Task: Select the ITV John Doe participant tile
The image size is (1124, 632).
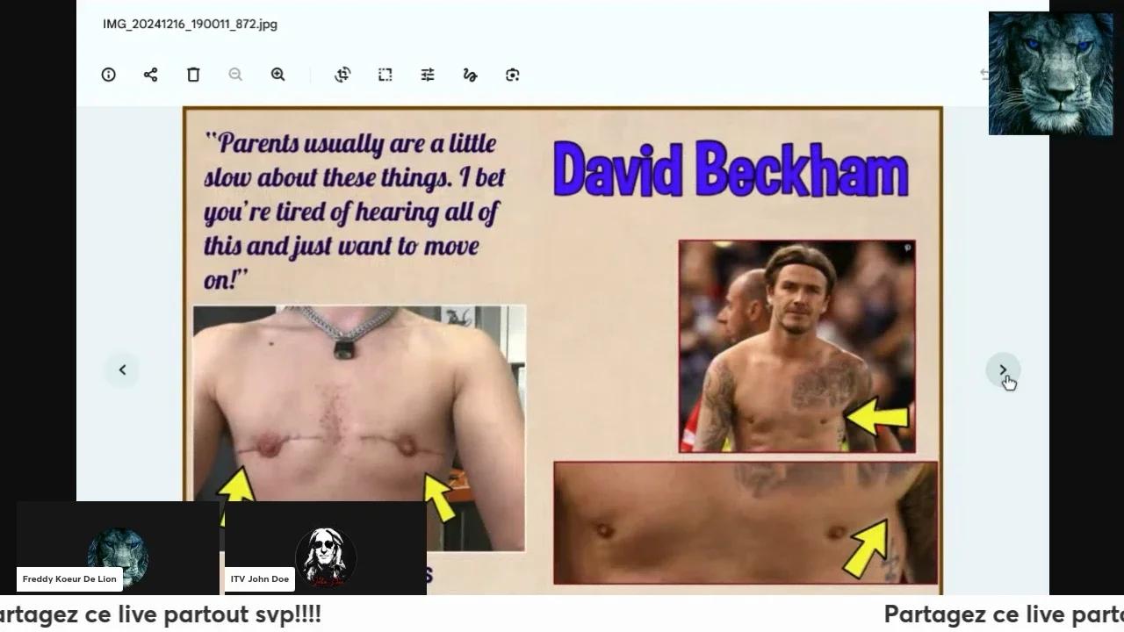Action: [x=326, y=548]
